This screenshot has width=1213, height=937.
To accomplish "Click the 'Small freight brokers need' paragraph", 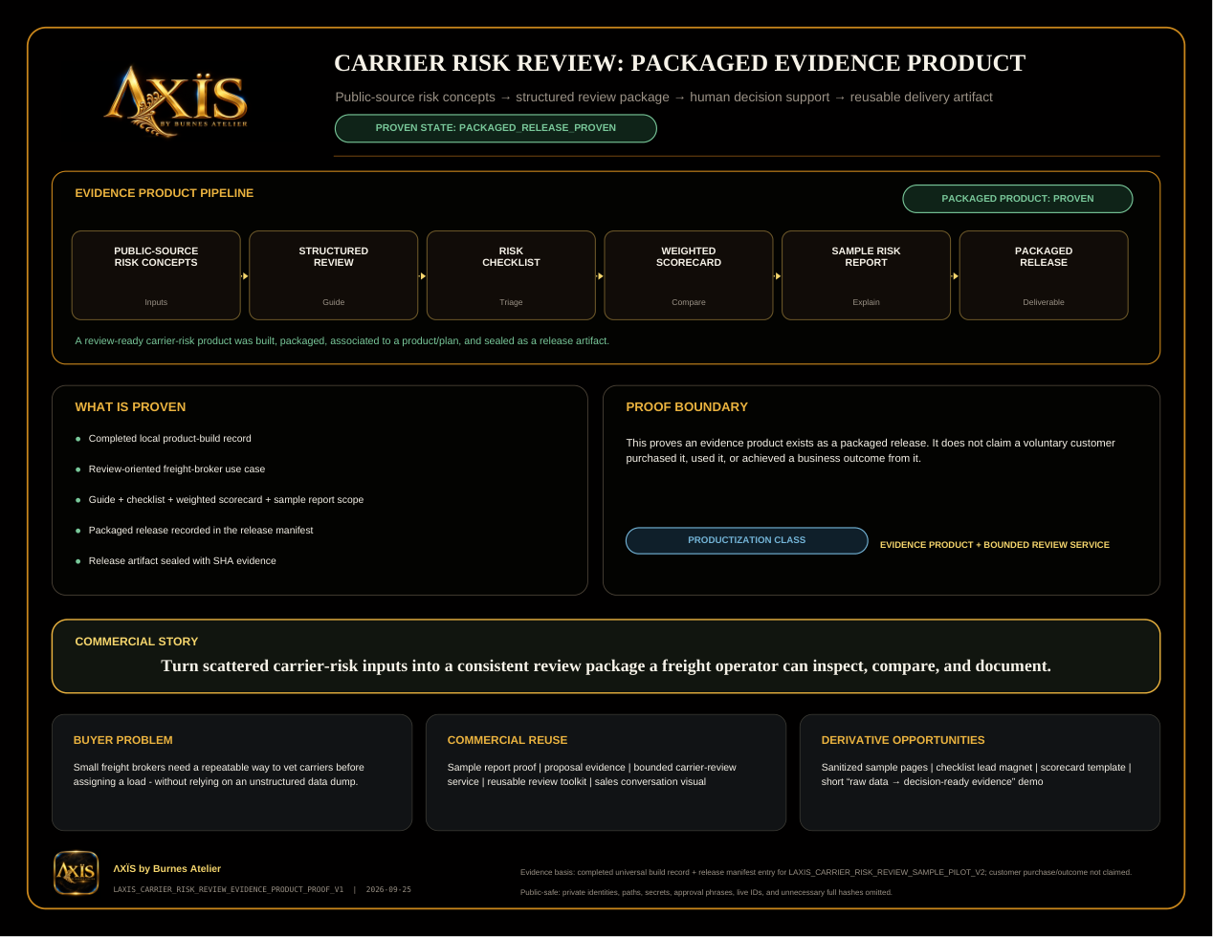I will [219, 774].
